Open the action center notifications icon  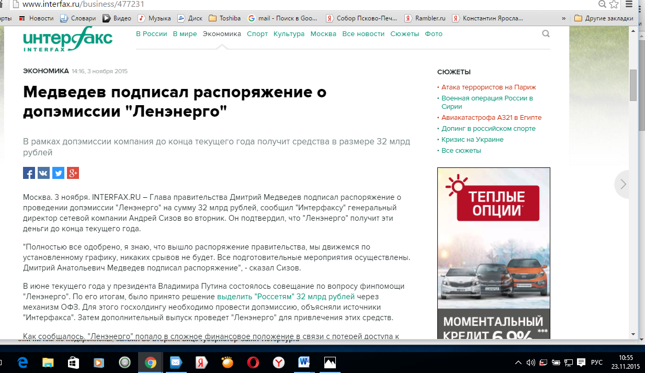coord(581,362)
